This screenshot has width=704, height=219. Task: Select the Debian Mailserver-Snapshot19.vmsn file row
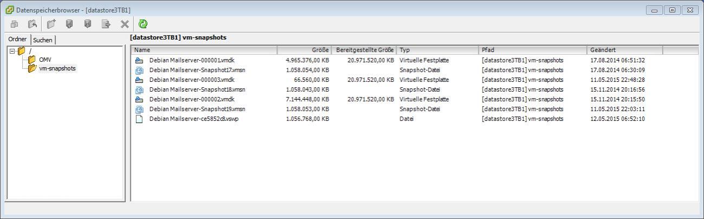197,109
